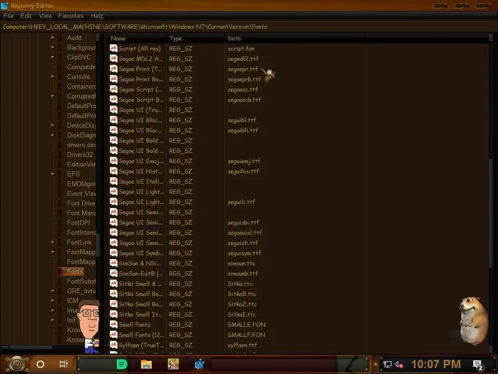This screenshot has width=498, height=374.
Task: Open the File menu
Action: point(8,16)
